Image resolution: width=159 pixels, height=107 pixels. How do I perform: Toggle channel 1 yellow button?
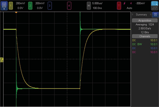click(x=11, y=6)
